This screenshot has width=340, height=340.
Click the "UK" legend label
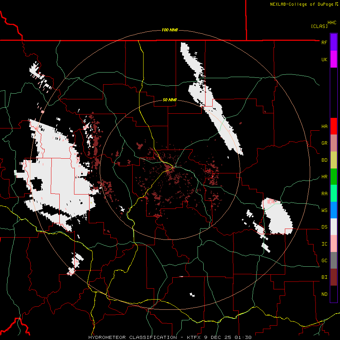click(x=324, y=59)
